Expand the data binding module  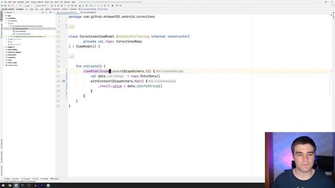click(x=4, y=50)
